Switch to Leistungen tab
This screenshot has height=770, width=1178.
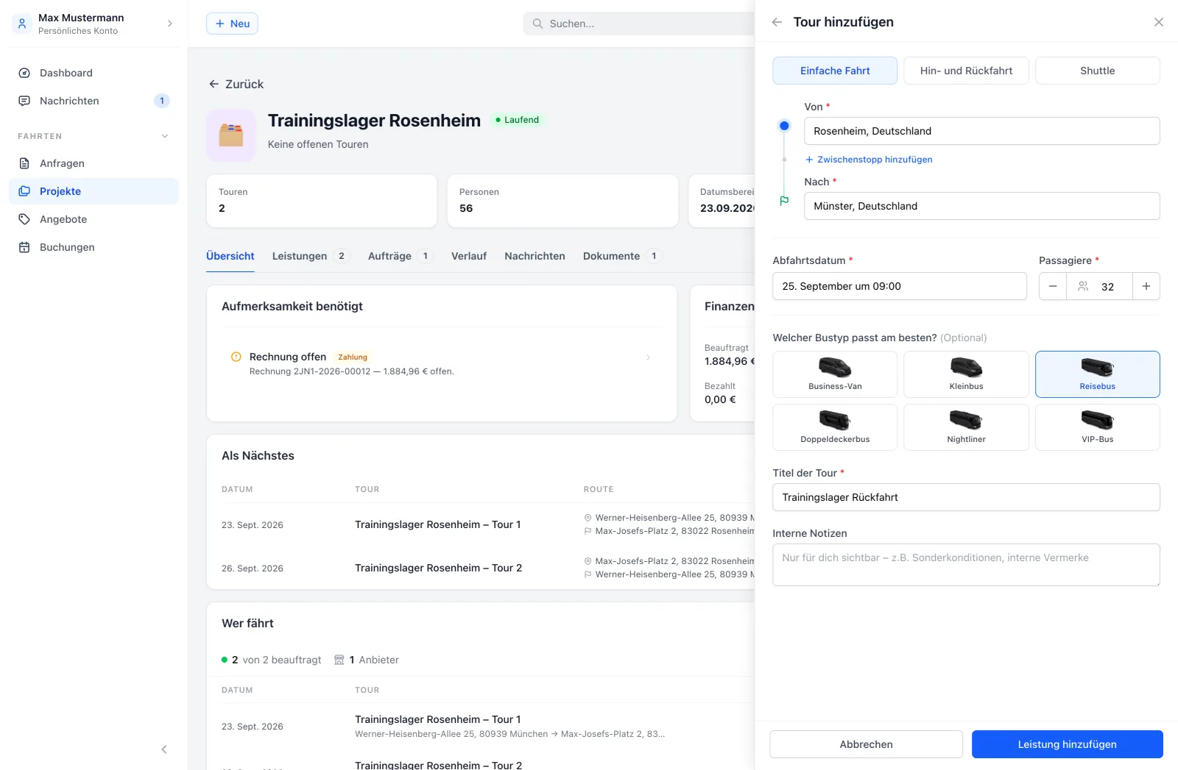click(x=311, y=256)
